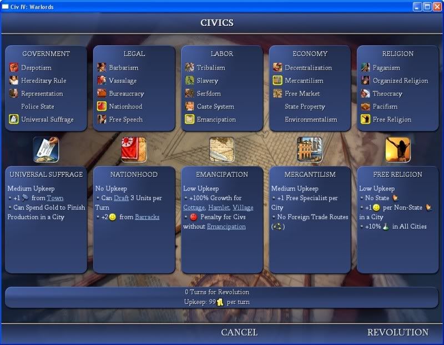
Task: Click the large harbor picture above the Mercantilism panel
Action: [310, 149]
